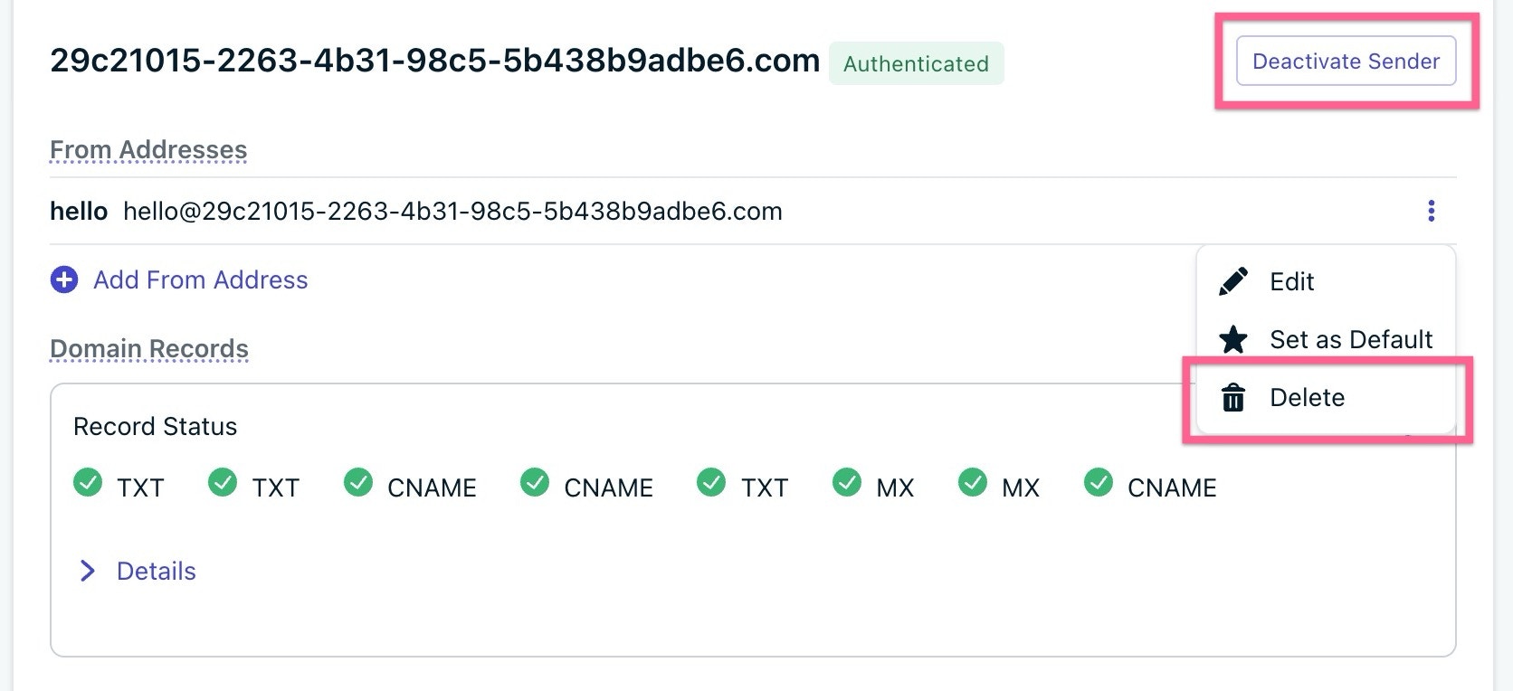Expand the Details chevron arrow
The width and height of the screenshot is (1513, 691).
(88, 571)
